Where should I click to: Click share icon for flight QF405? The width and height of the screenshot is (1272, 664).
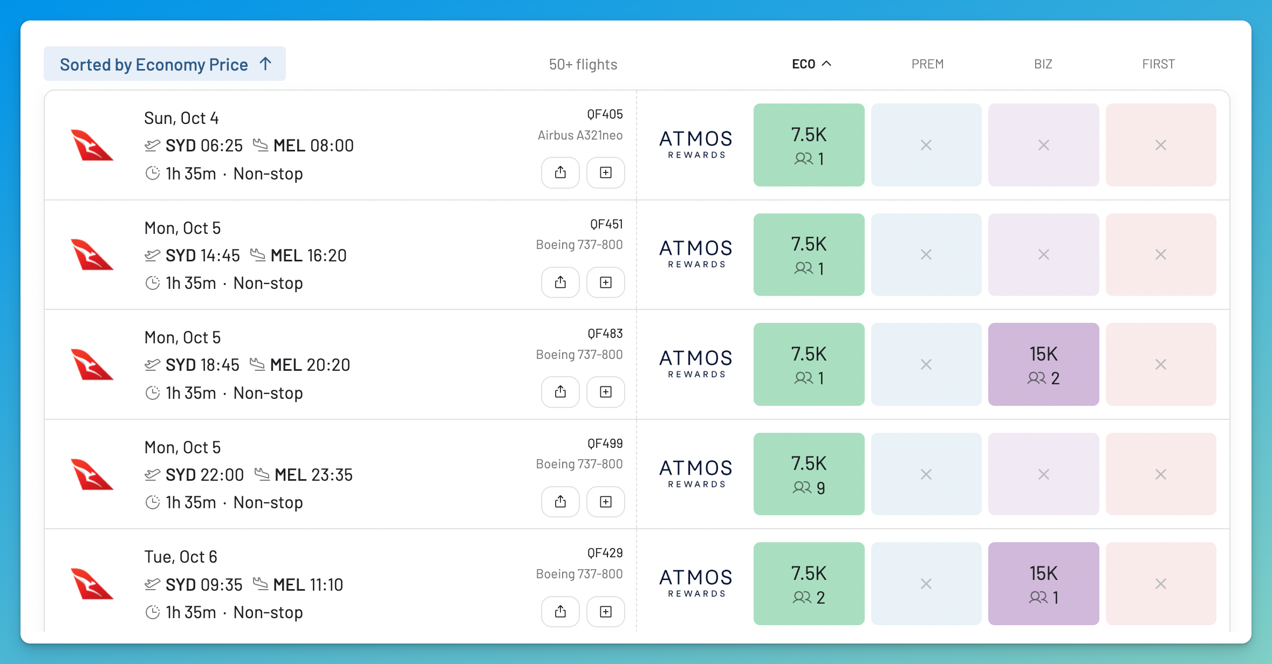click(560, 172)
